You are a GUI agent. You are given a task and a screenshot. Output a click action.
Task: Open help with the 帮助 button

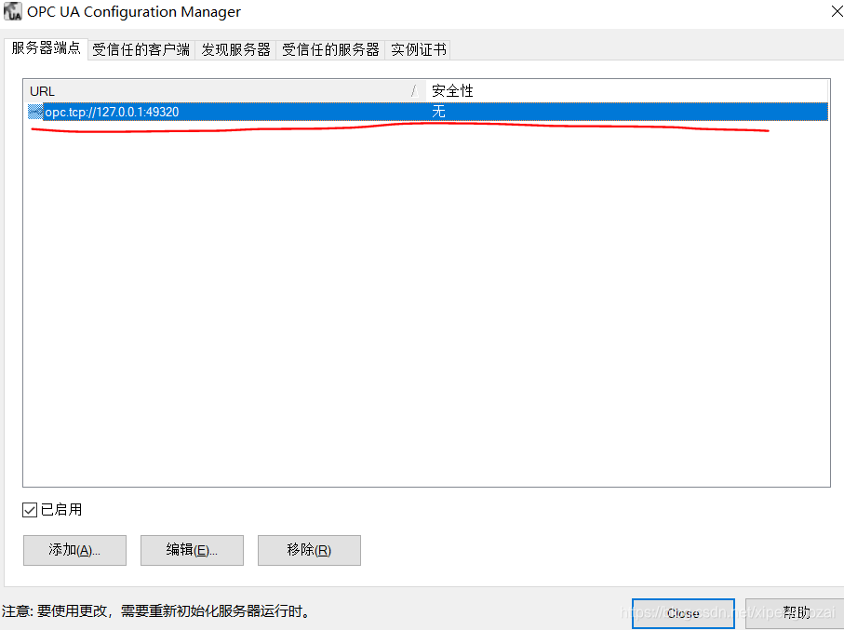[796, 612]
